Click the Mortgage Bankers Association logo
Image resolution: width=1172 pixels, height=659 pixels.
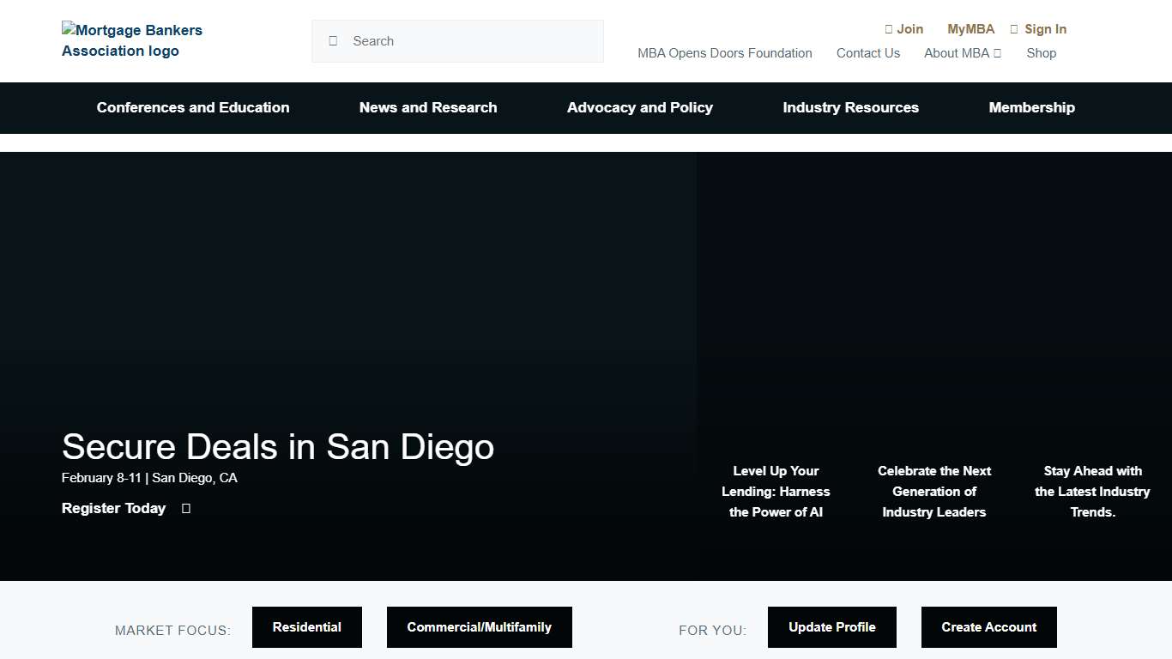(132, 40)
